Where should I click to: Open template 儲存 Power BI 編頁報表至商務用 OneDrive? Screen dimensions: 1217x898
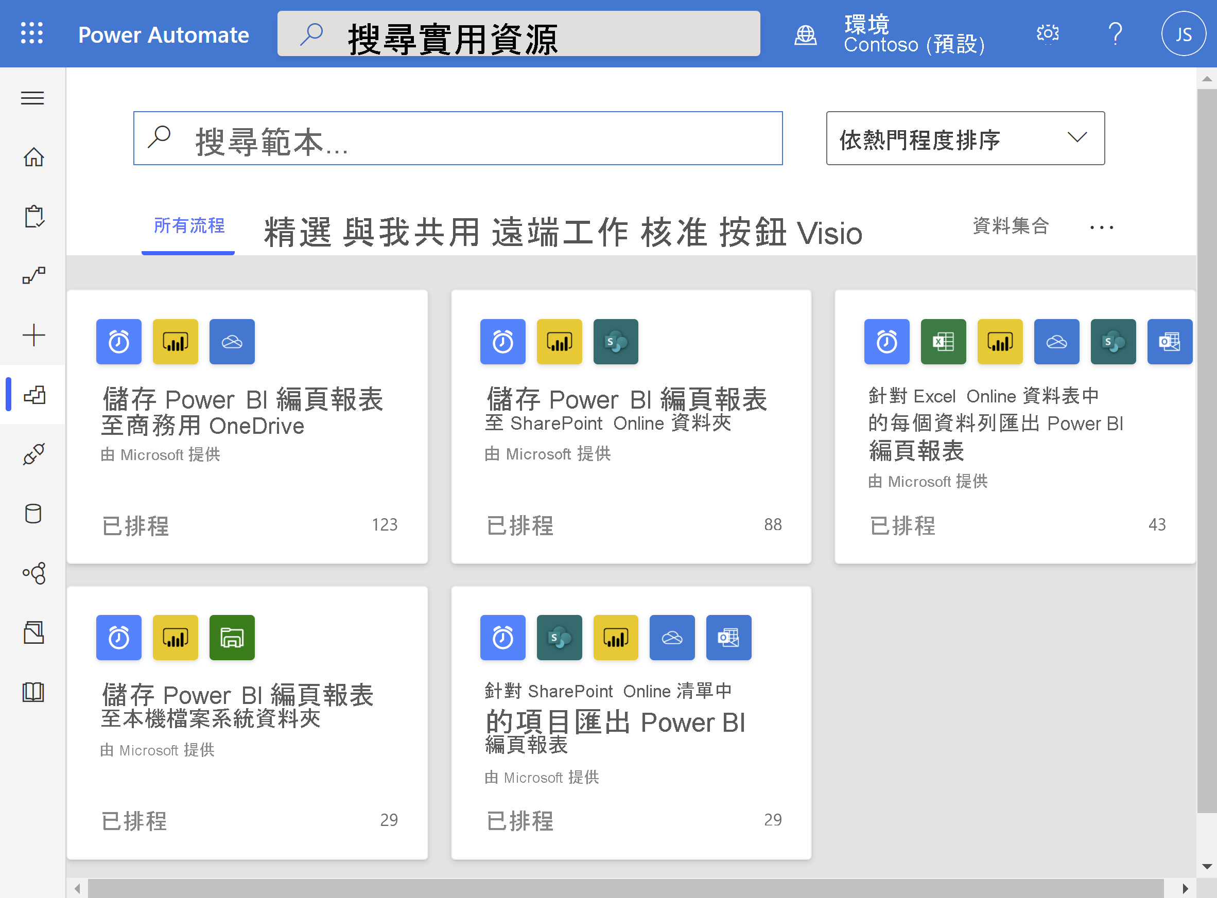[248, 427]
